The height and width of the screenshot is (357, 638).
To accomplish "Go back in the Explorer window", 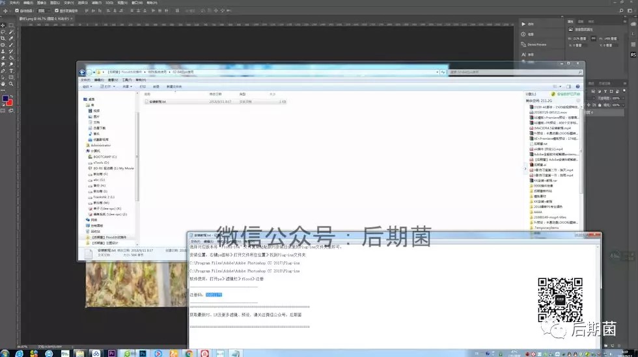I will (x=82, y=72).
